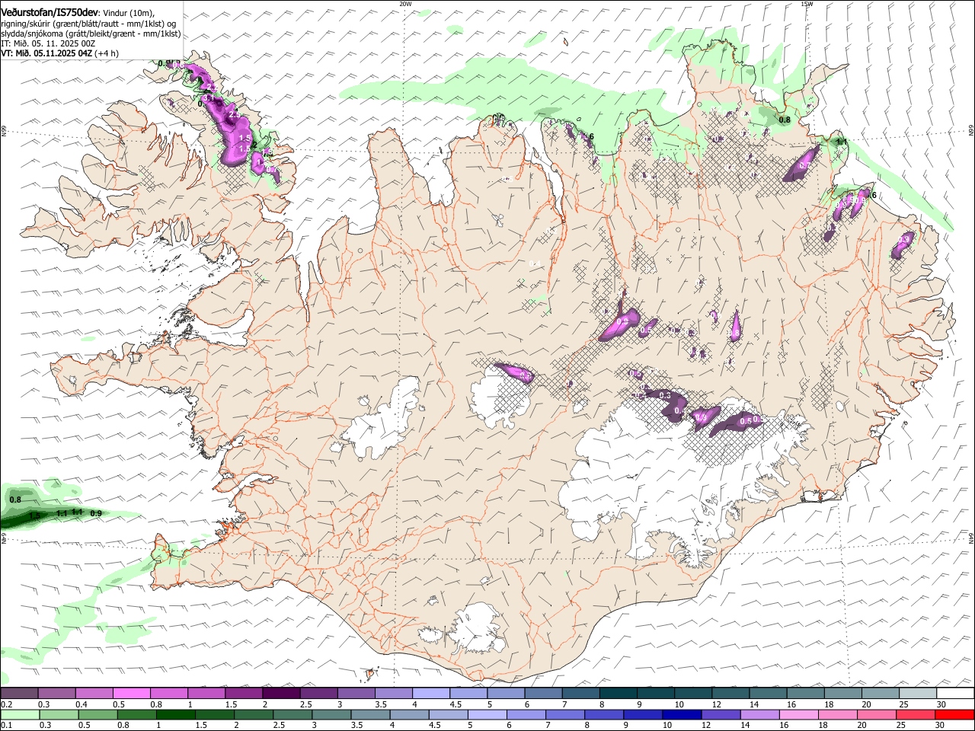The image size is (975, 731).
Task: Click the pale green 0.1 swatch in the lower scale
Action: (19, 715)
